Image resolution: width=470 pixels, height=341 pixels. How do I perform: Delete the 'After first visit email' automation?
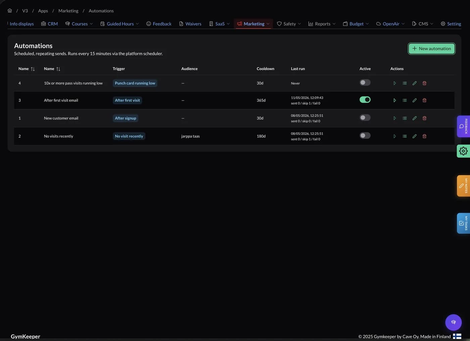click(424, 100)
